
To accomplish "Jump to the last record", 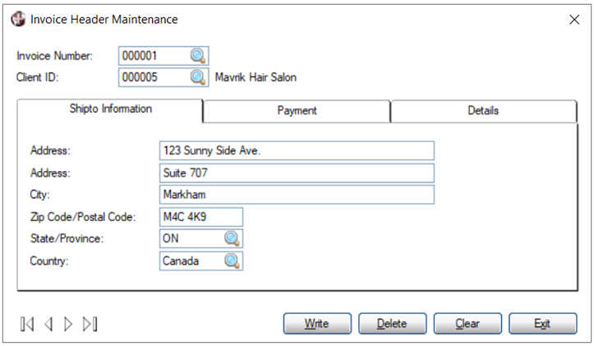I will tap(90, 324).
